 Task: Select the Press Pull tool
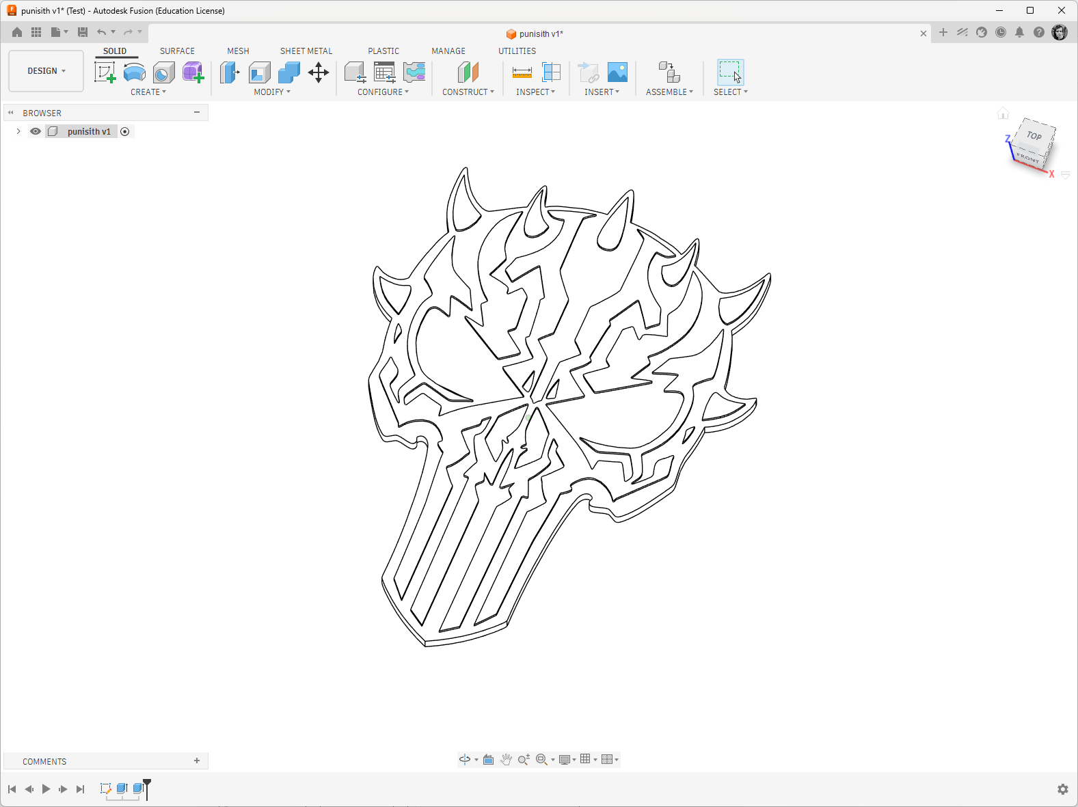click(230, 72)
